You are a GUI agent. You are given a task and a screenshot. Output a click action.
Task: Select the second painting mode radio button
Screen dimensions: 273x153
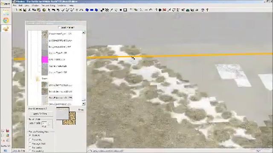tap(30, 139)
